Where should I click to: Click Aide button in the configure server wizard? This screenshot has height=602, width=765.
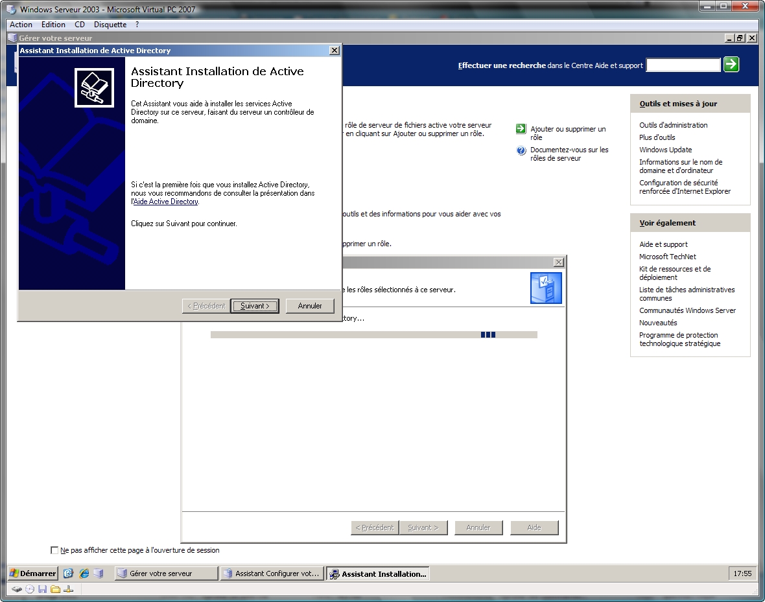click(534, 527)
